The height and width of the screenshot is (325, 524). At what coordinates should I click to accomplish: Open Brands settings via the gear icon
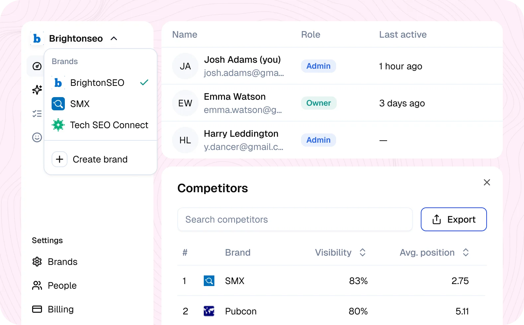click(37, 262)
